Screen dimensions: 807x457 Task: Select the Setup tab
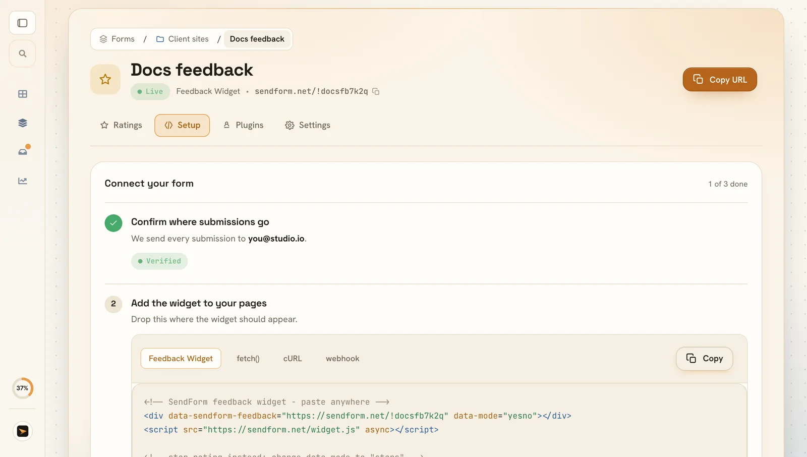(182, 125)
